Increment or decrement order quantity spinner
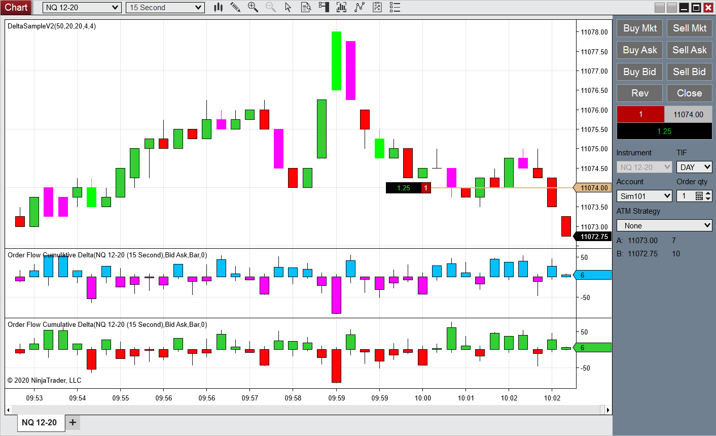 (708, 196)
